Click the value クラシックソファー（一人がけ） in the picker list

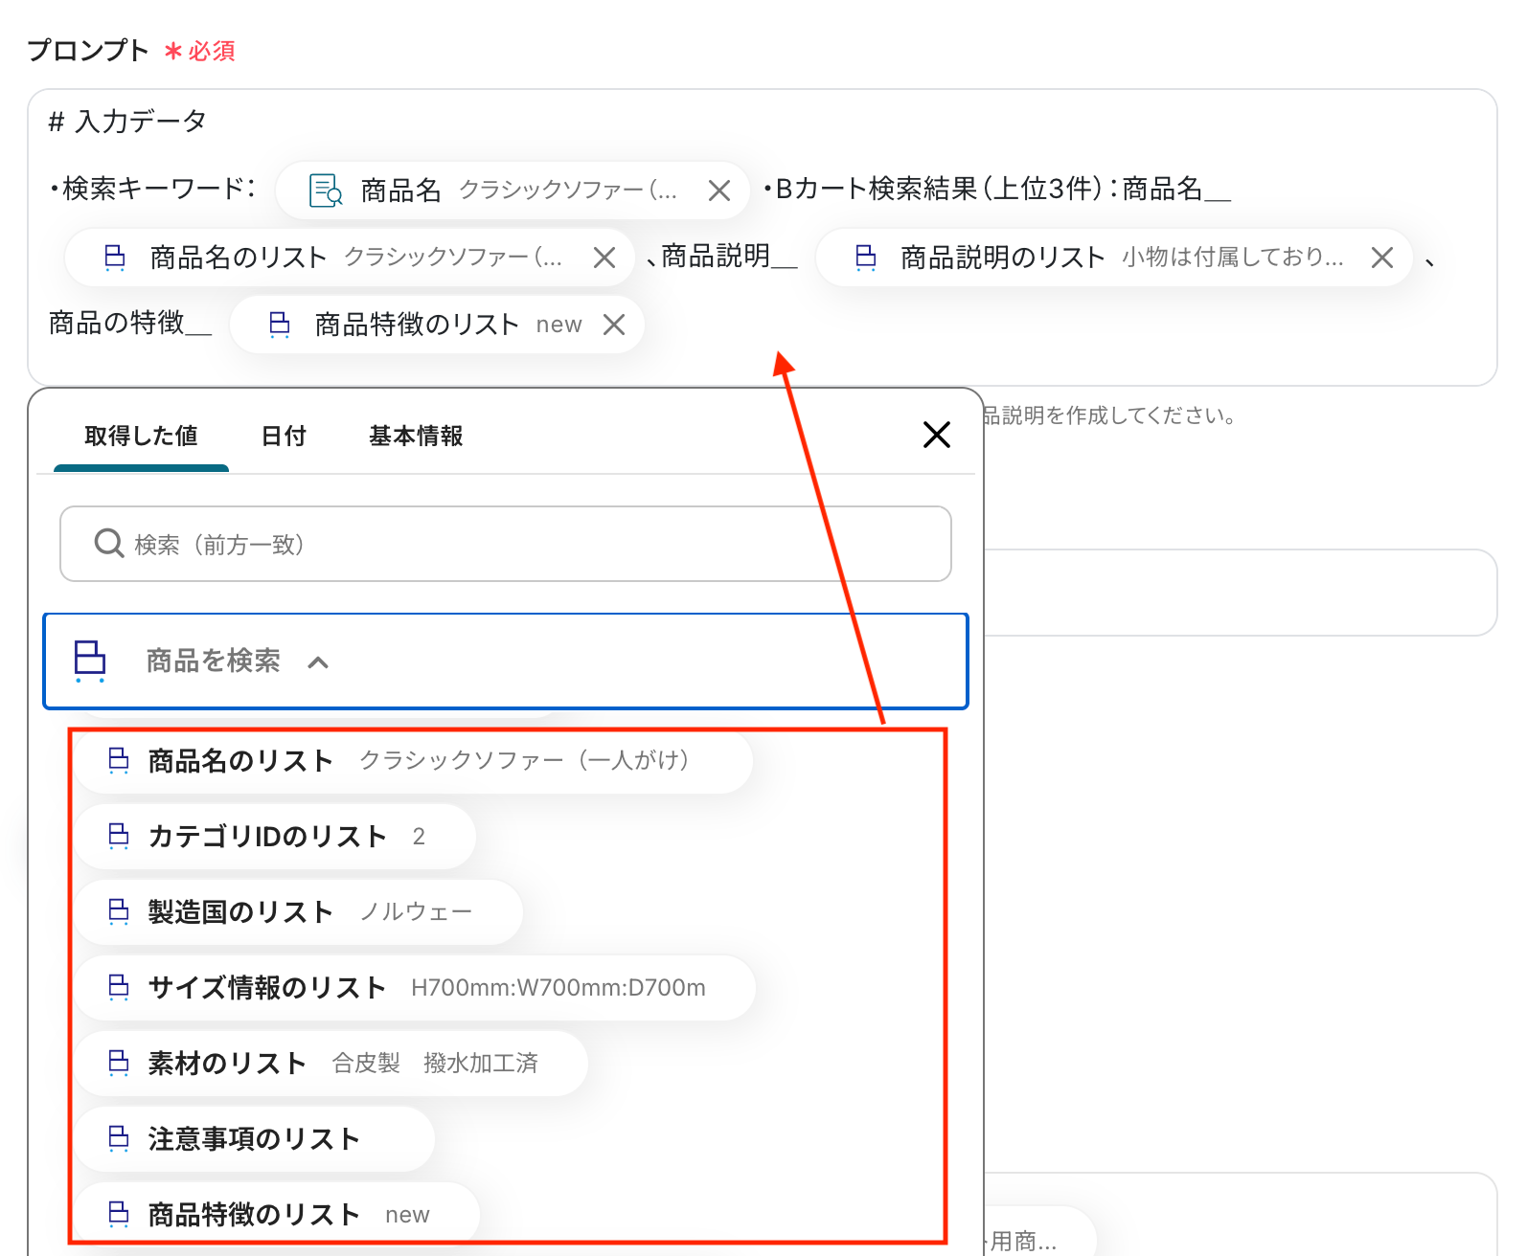[524, 761]
